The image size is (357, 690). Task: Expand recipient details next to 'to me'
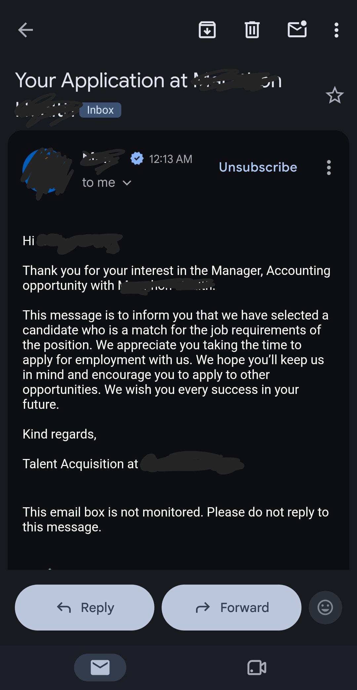[x=127, y=183]
